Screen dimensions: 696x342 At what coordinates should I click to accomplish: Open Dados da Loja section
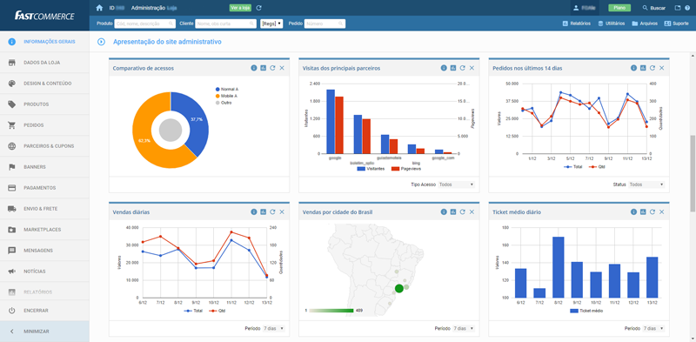coord(44,63)
